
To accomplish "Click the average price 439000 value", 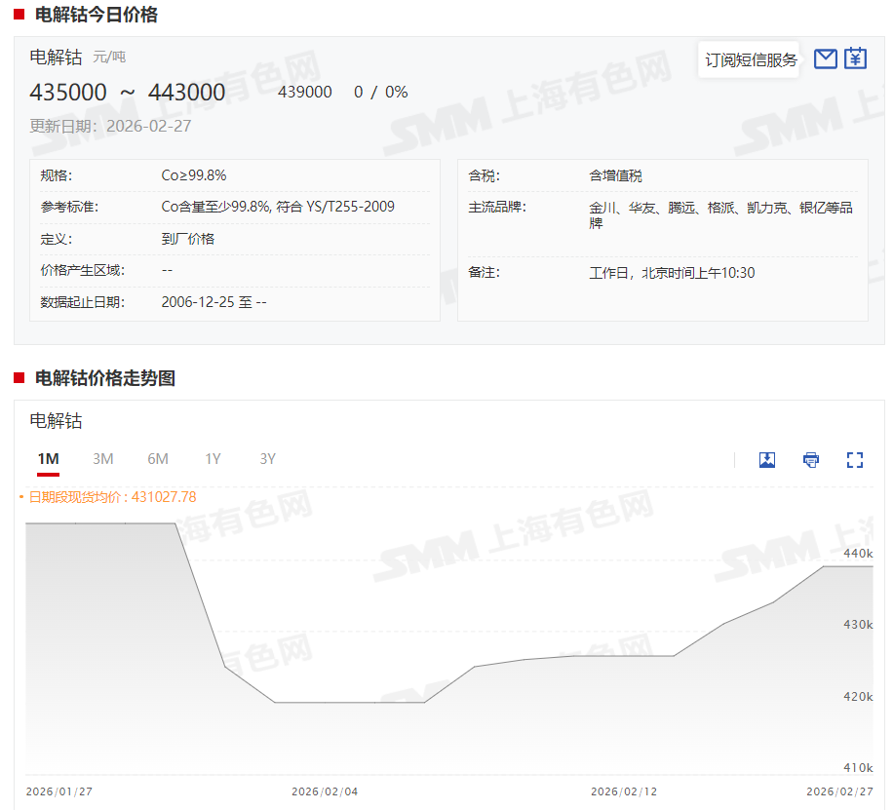I will tap(305, 93).
